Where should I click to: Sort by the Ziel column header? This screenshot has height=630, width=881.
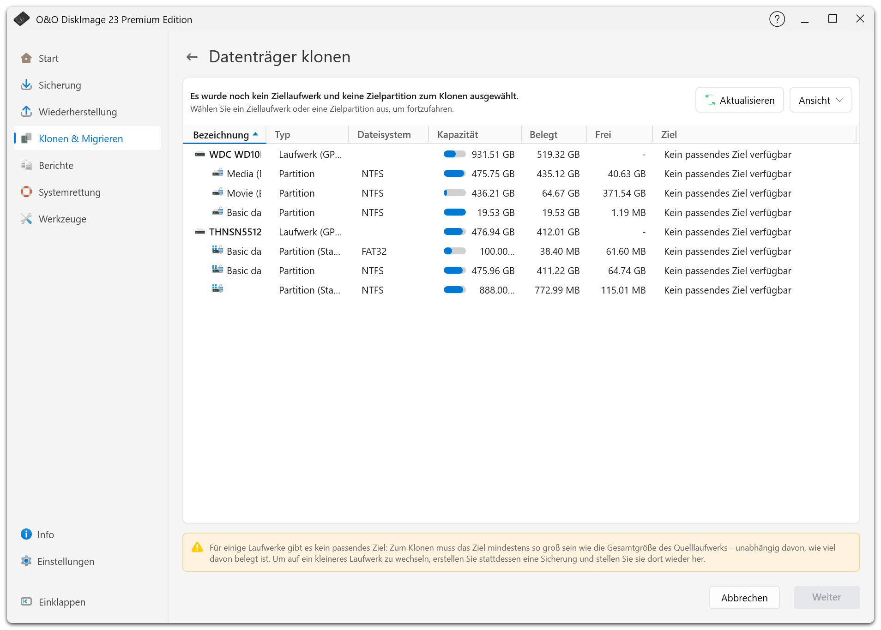point(754,135)
